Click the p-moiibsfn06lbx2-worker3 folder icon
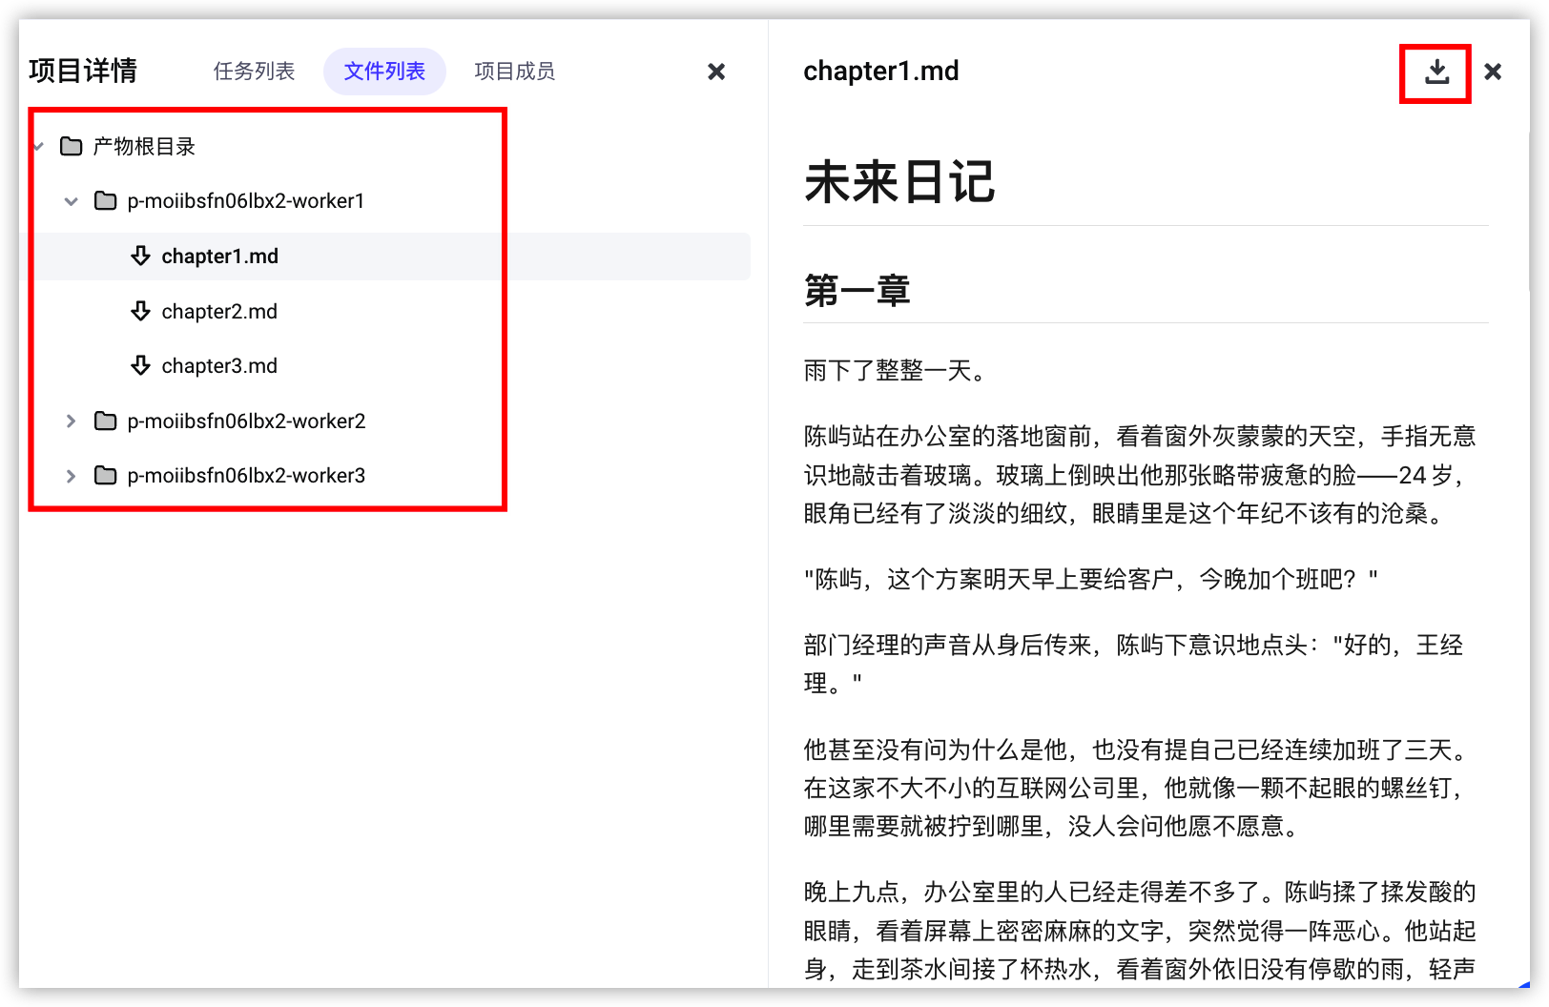The width and height of the screenshot is (1549, 1007). pyautogui.click(x=106, y=475)
